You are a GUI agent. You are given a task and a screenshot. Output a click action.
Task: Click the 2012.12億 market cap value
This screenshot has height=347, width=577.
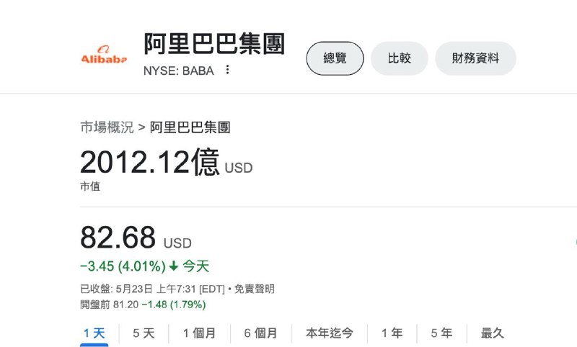pyautogui.click(x=150, y=162)
